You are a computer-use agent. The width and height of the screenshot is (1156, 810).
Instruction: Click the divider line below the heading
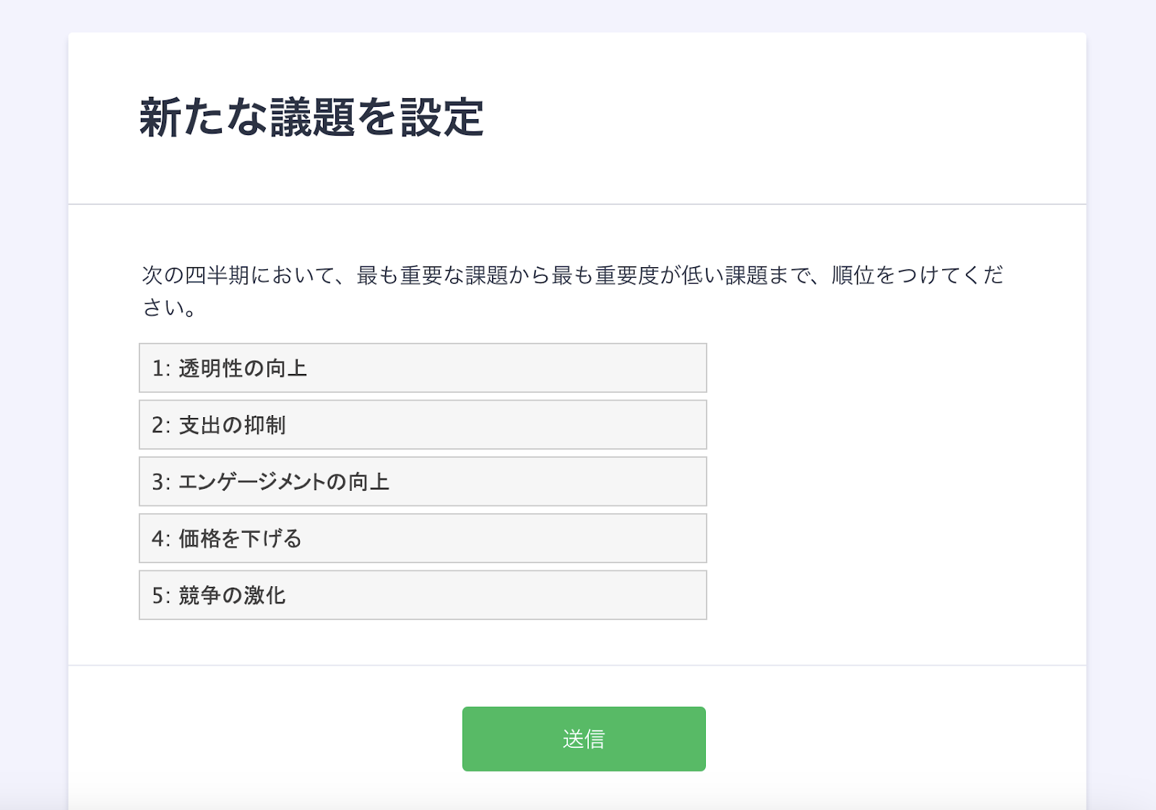click(x=577, y=204)
